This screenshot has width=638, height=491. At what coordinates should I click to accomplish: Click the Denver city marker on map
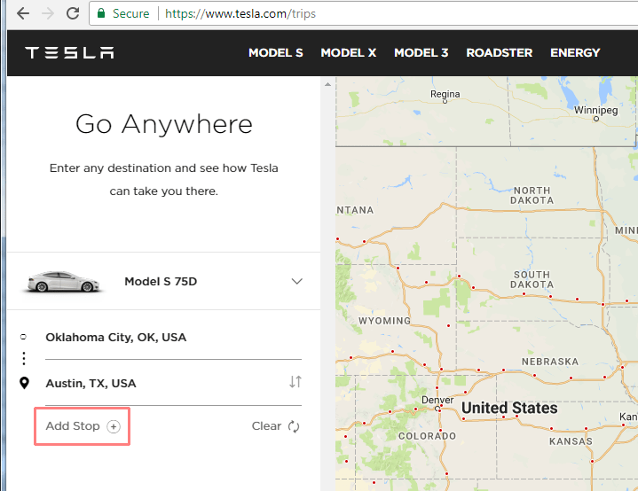437,409
